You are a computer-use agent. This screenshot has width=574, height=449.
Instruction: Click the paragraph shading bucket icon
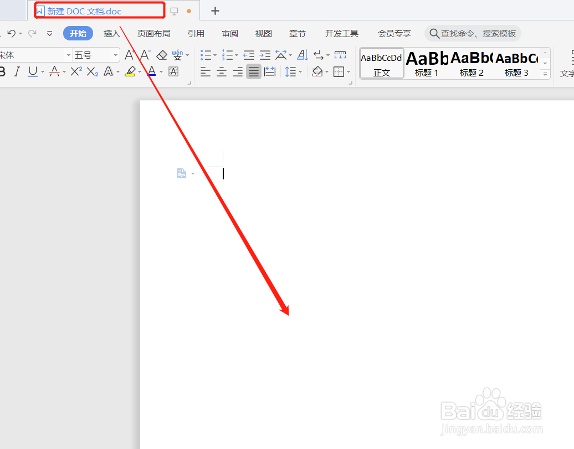(317, 72)
